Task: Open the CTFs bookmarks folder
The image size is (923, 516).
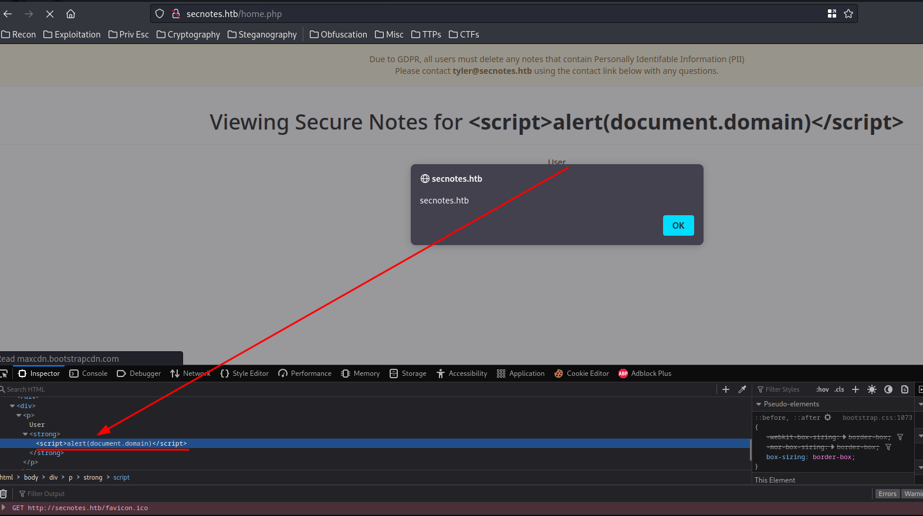Action: (x=464, y=35)
